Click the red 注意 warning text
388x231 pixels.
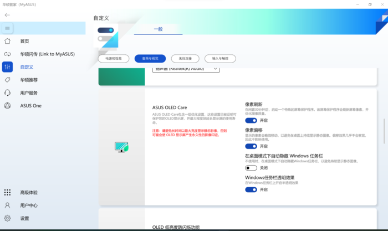coord(190,133)
